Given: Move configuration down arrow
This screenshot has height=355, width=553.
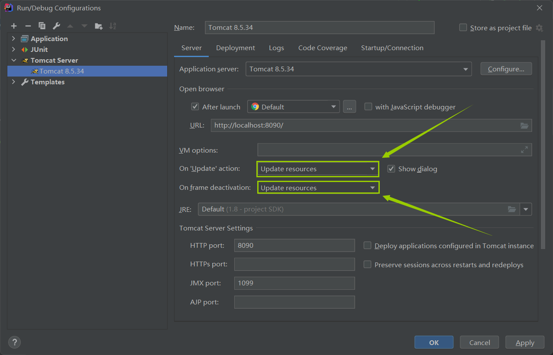Looking at the screenshot, I should (84, 26).
